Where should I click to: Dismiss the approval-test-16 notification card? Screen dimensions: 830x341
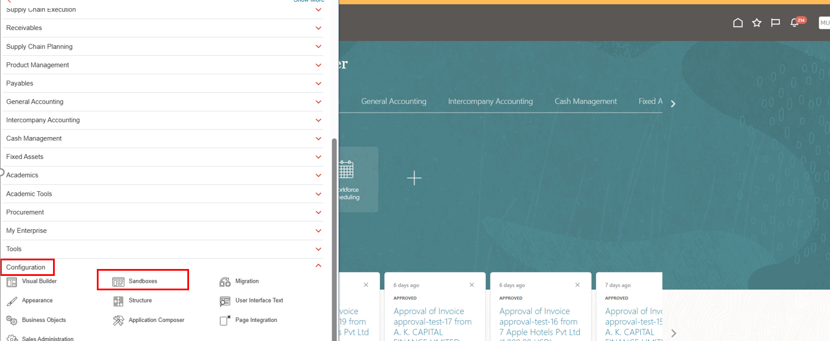pos(578,285)
